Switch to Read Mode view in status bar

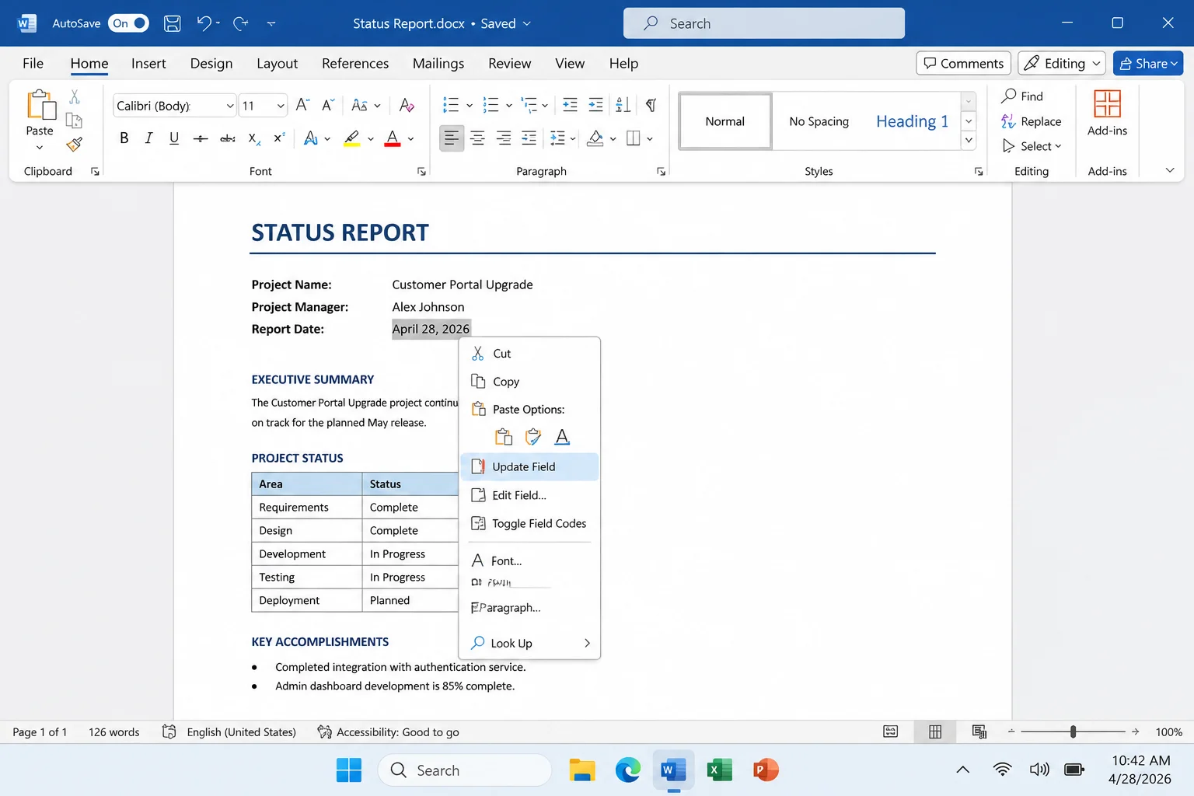pyautogui.click(x=891, y=731)
